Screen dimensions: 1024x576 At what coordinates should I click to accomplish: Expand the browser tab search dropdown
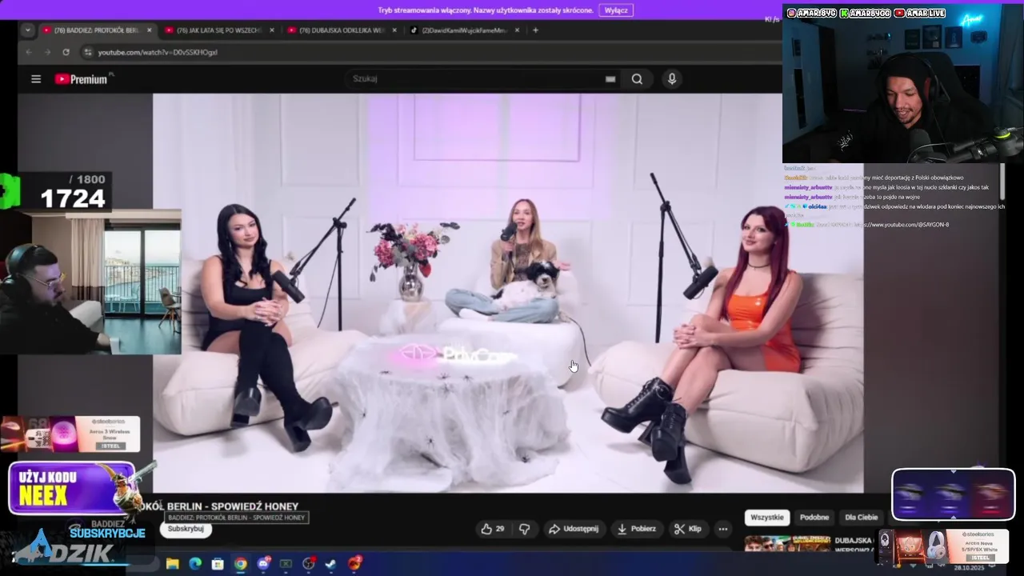[x=28, y=30]
